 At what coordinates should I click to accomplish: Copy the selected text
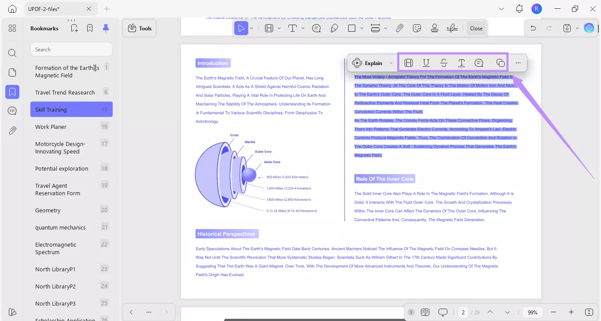pyautogui.click(x=500, y=63)
